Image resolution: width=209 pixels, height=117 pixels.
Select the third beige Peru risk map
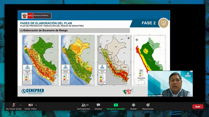114,60
